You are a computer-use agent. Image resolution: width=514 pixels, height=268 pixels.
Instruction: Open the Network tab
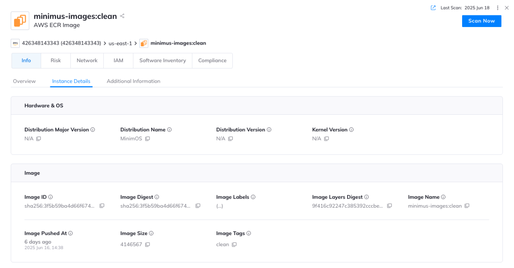(x=87, y=60)
